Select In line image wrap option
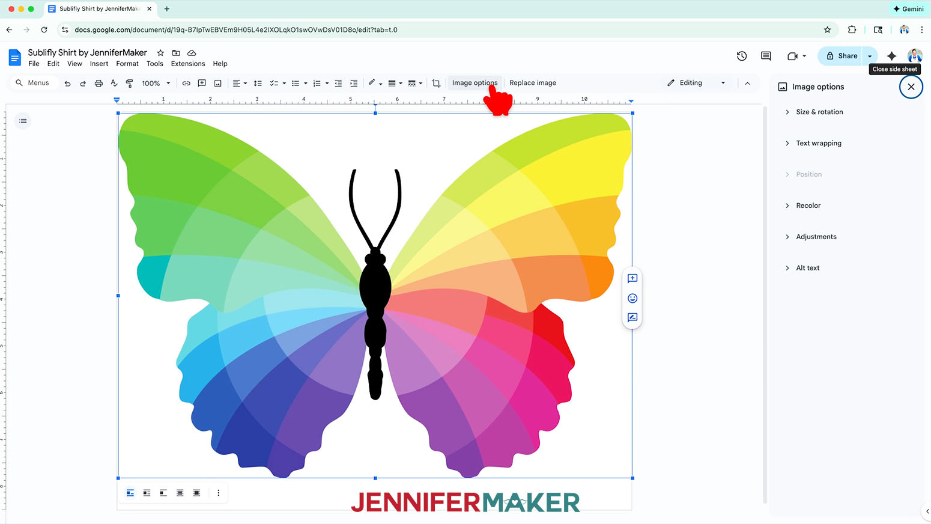 point(130,493)
